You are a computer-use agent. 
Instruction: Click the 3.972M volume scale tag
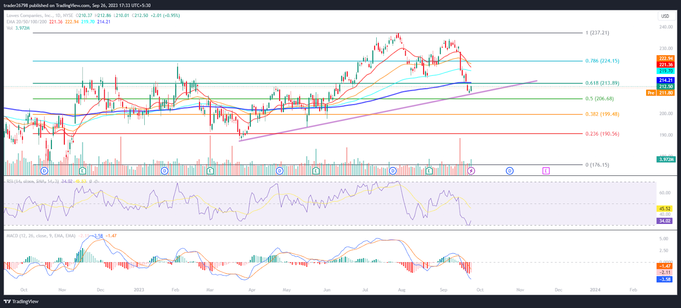(x=666, y=160)
